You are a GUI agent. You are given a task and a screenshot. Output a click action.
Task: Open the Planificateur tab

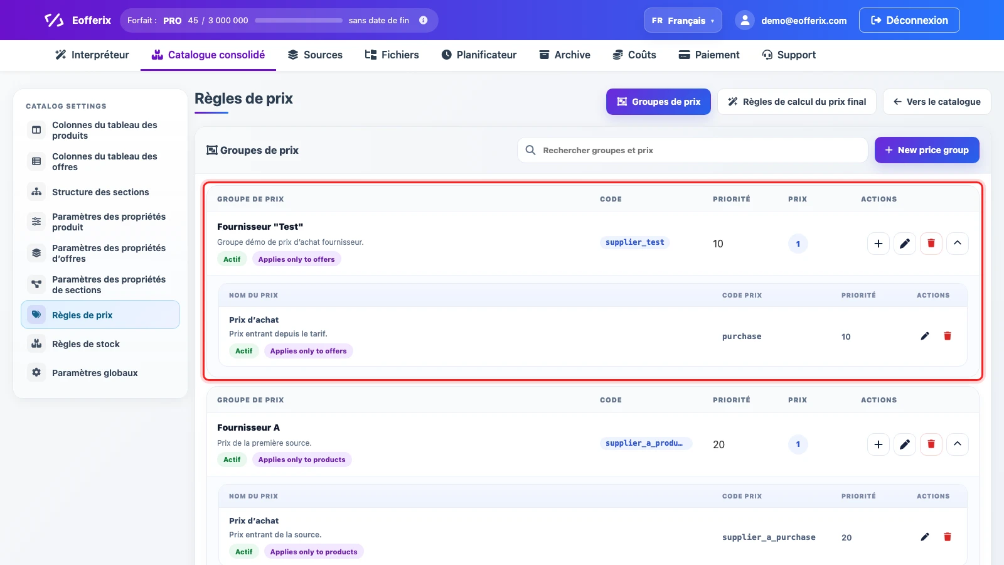pos(479,55)
